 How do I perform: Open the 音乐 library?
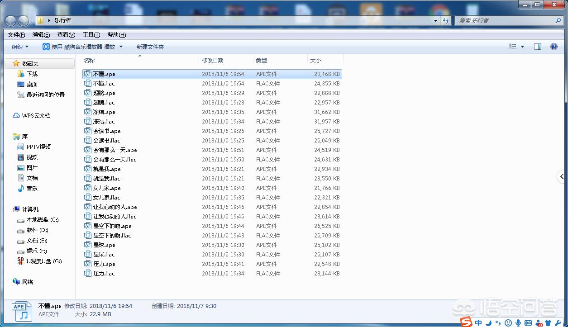(32, 188)
